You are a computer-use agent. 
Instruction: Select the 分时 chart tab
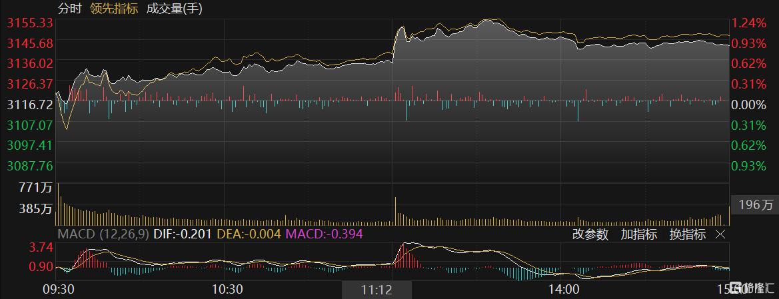[x=69, y=9]
